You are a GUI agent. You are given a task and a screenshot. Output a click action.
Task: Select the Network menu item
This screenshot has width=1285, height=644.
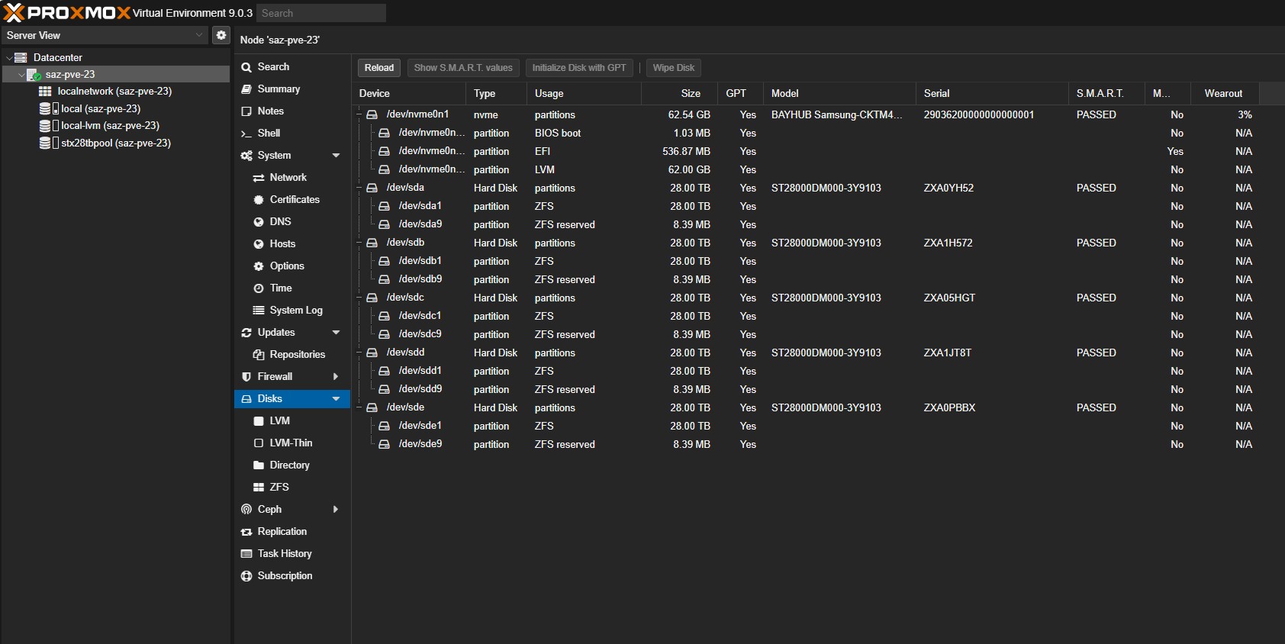[x=288, y=178]
